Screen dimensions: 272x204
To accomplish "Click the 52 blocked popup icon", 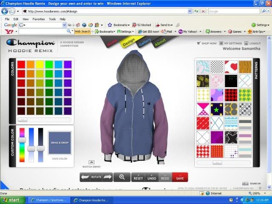I will pyautogui.click(x=134, y=25).
